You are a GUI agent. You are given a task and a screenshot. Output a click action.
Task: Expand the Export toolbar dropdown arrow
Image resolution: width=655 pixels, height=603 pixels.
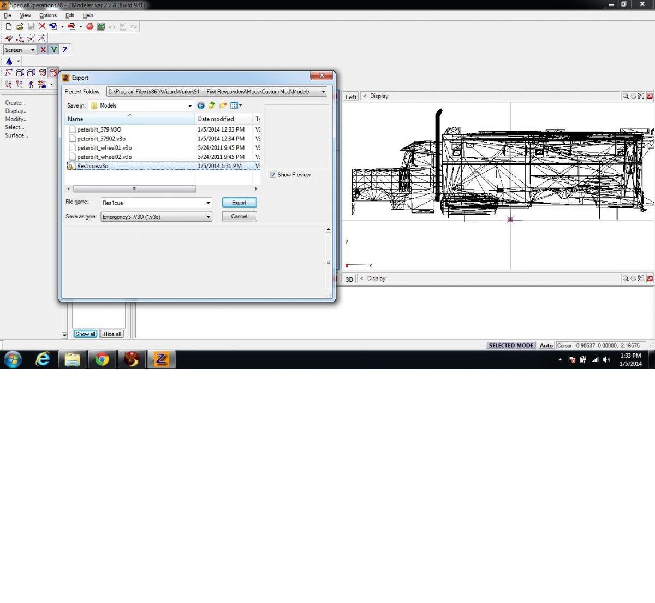pos(80,27)
